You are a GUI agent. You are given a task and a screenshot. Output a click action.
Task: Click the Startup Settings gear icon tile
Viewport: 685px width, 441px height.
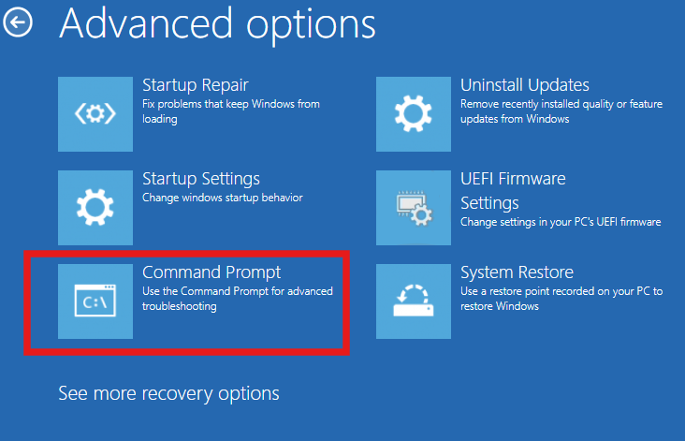[95, 208]
